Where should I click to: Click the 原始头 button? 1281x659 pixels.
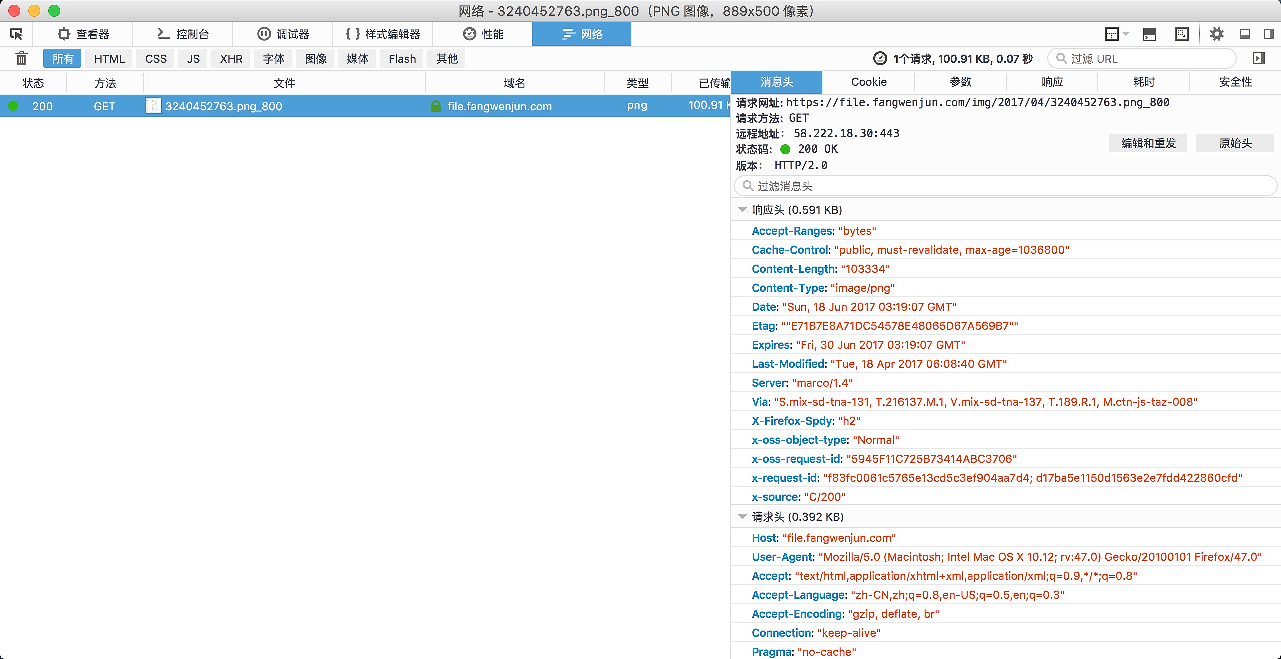pos(1235,143)
